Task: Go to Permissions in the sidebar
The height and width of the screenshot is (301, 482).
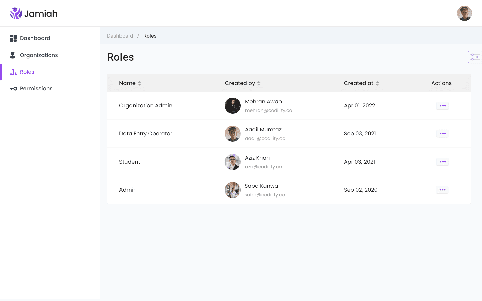Action: pyautogui.click(x=36, y=89)
